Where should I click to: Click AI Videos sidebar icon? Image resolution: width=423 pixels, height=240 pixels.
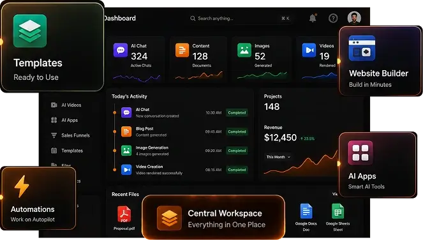pyautogui.click(x=54, y=105)
